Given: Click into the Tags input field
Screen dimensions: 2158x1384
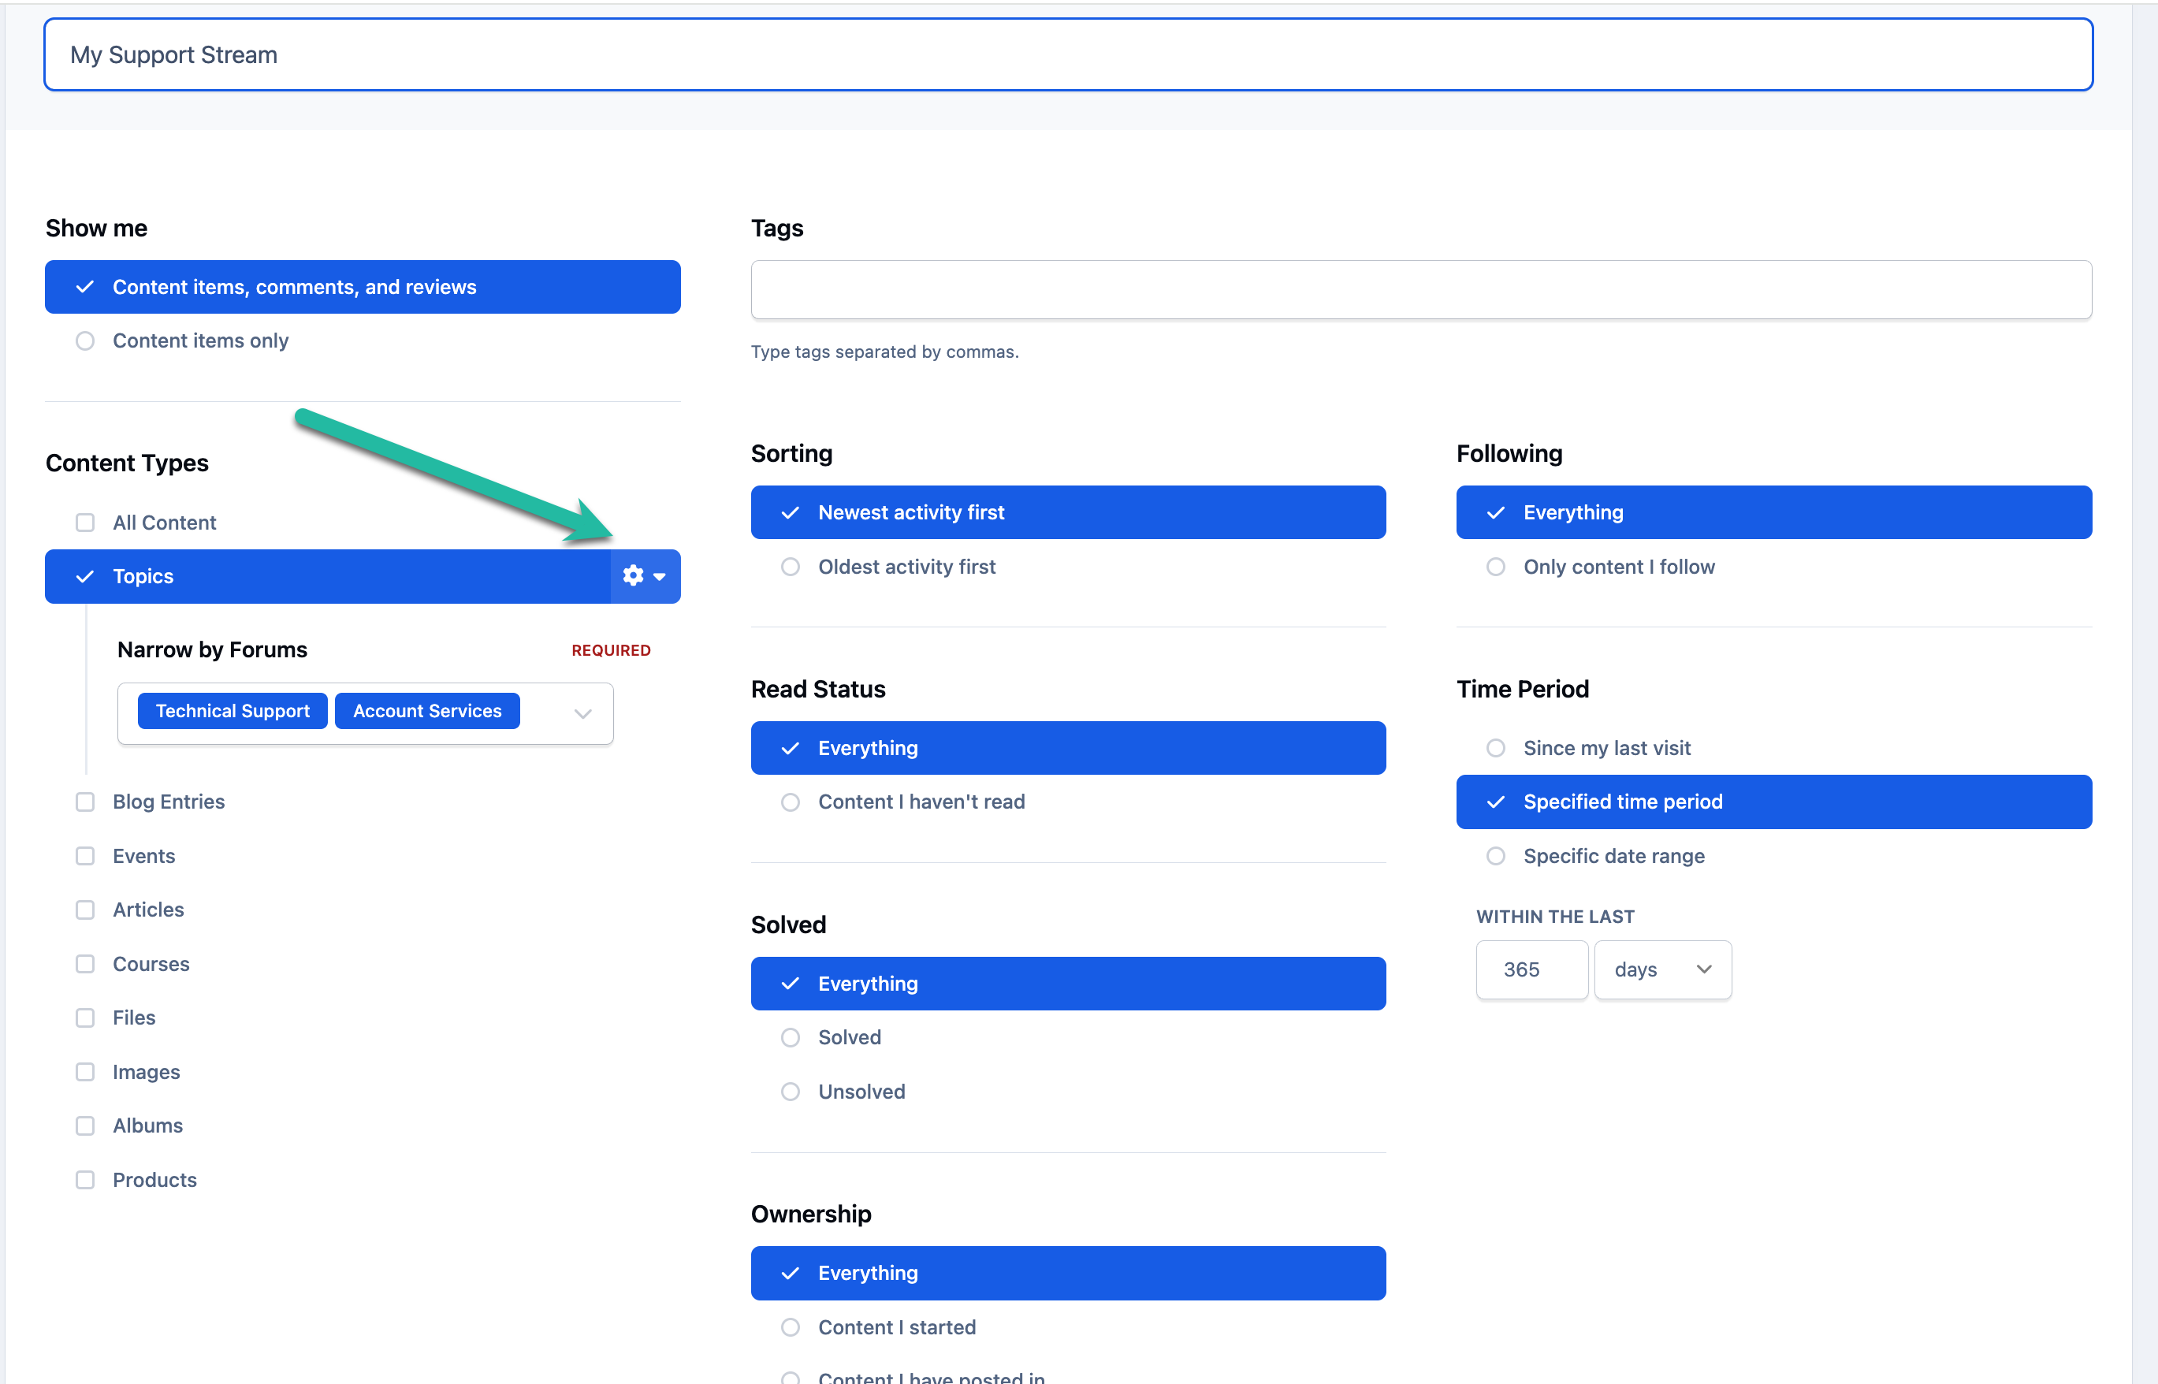Looking at the screenshot, I should (x=1421, y=289).
